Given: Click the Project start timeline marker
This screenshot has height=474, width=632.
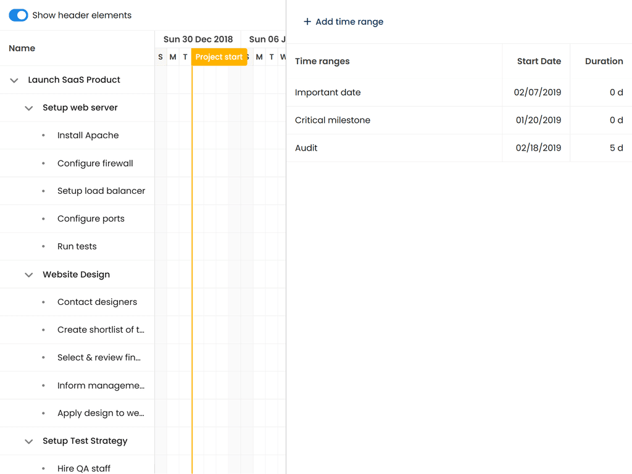Looking at the screenshot, I should point(219,57).
